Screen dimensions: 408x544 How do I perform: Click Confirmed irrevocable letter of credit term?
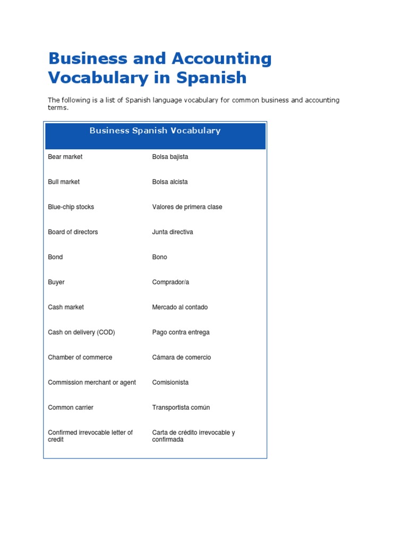(x=90, y=436)
